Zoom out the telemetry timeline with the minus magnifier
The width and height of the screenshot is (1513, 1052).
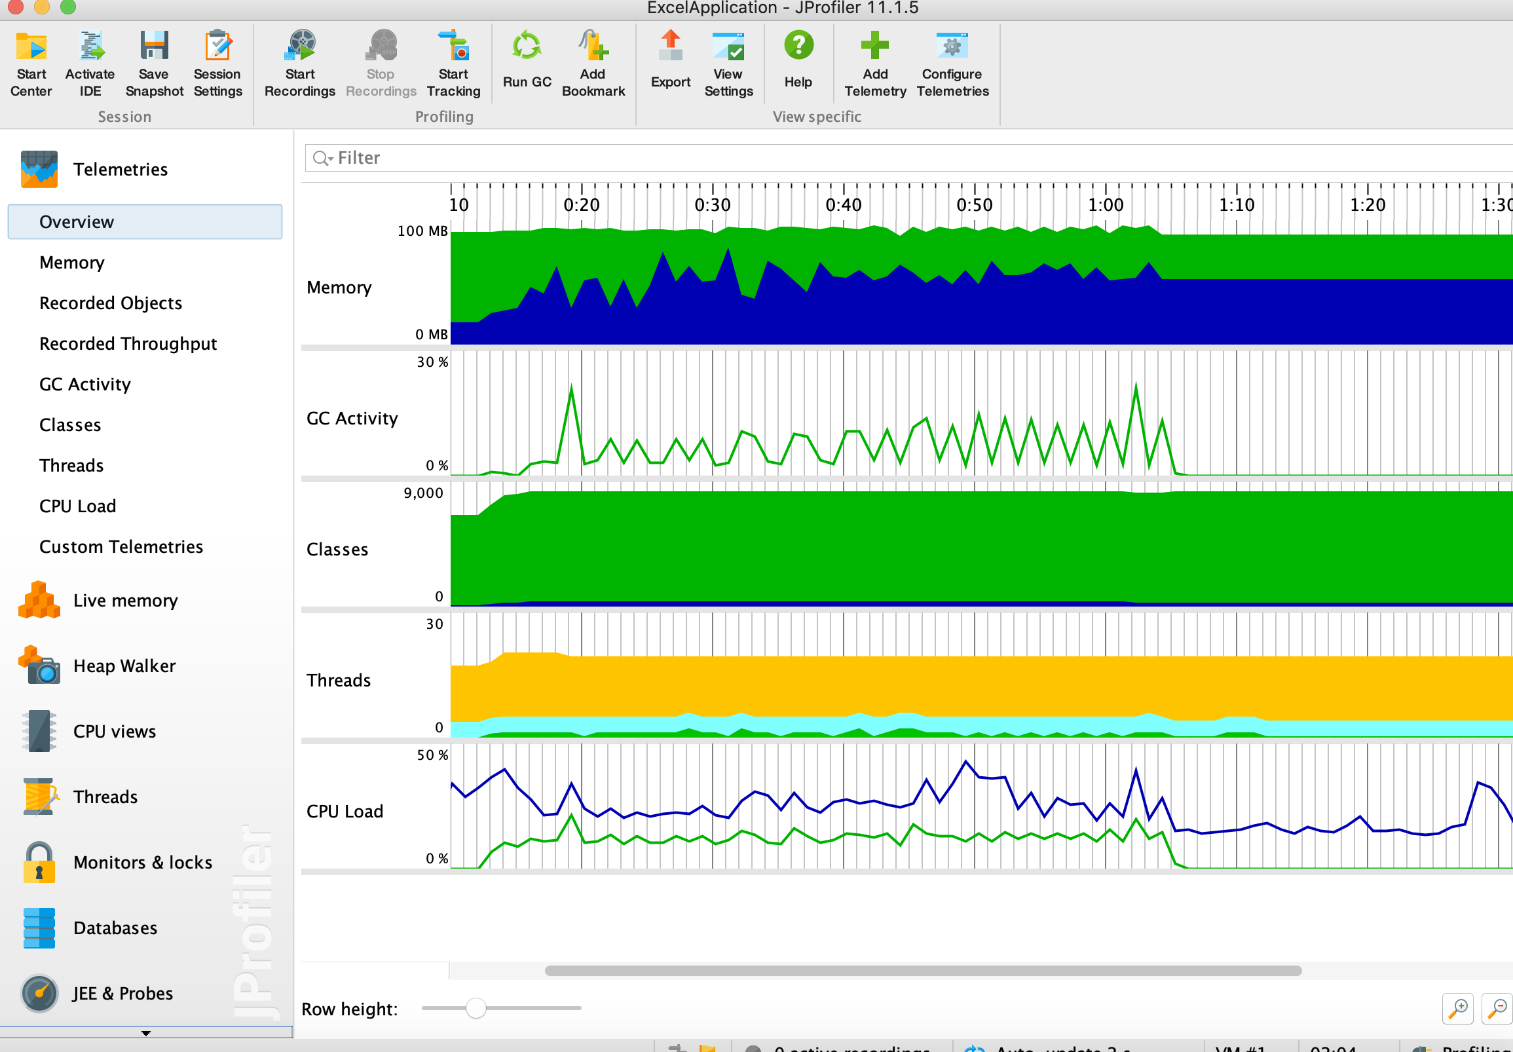1497,1009
